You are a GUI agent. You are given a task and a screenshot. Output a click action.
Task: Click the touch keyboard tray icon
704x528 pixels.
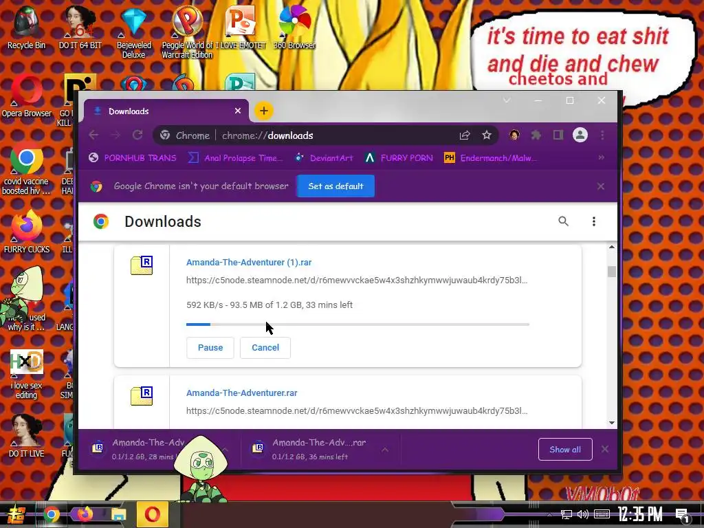coord(602,514)
